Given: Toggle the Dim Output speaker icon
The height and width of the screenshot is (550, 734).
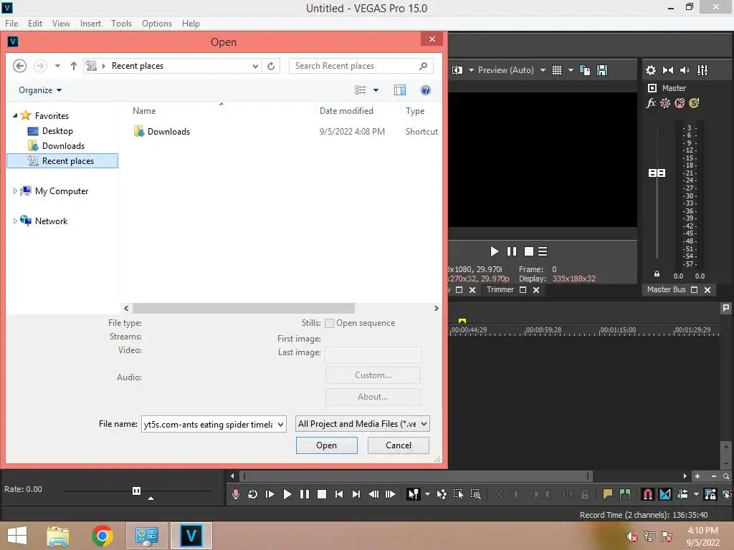Looking at the screenshot, I should click(685, 70).
